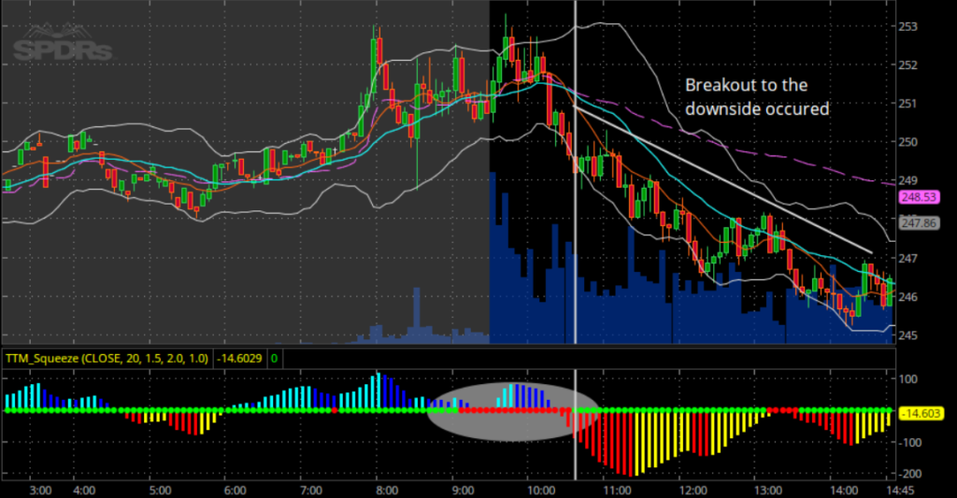Click the 11:00 time axis label
The image size is (957, 498).
click(617, 491)
